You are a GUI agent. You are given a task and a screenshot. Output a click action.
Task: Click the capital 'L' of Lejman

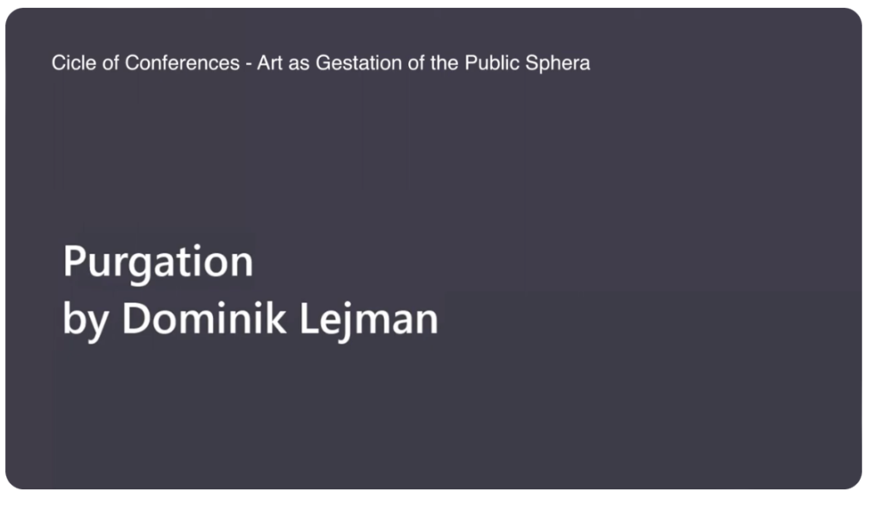[x=309, y=318]
